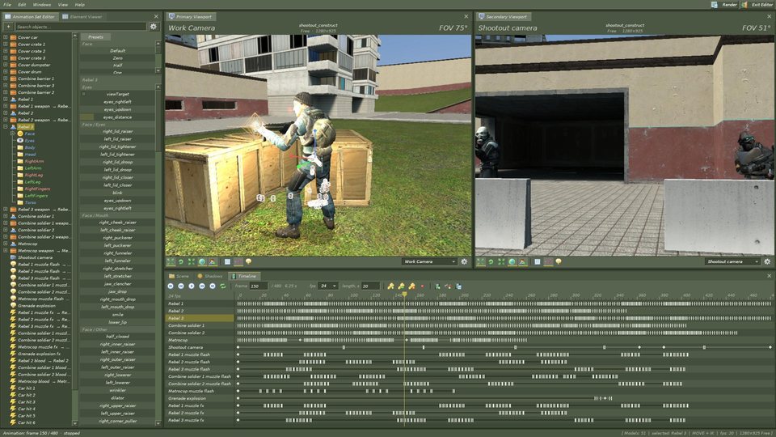This screenshot has width=776, height=437.
Task: Open Animation Set Editor settings gear
Action: coord(154,27)
